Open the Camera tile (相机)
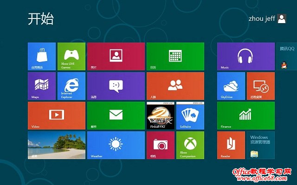The image size is (297, 185). click(x=161, y=145)
